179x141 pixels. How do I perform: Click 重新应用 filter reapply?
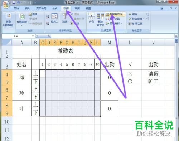coord(78,19)
